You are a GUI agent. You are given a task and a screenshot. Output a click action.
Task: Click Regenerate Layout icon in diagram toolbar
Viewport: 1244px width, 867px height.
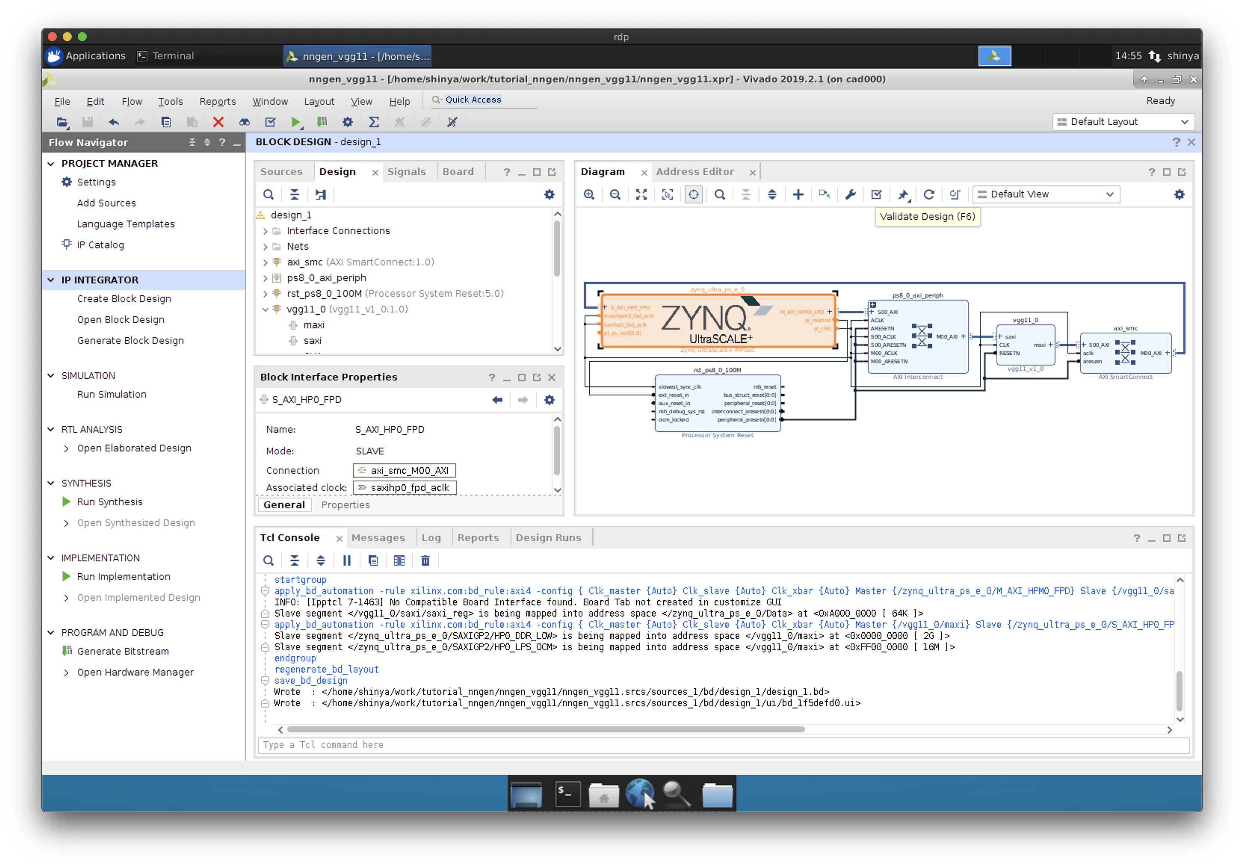click(x=929, y=194)
